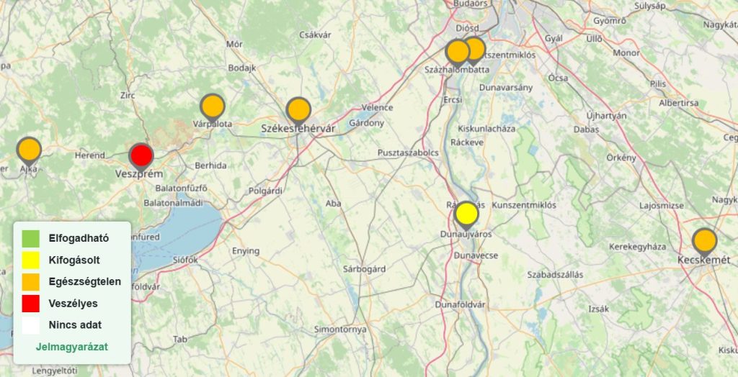Select the yellow marker at Dunaújváros

(467, 214)
